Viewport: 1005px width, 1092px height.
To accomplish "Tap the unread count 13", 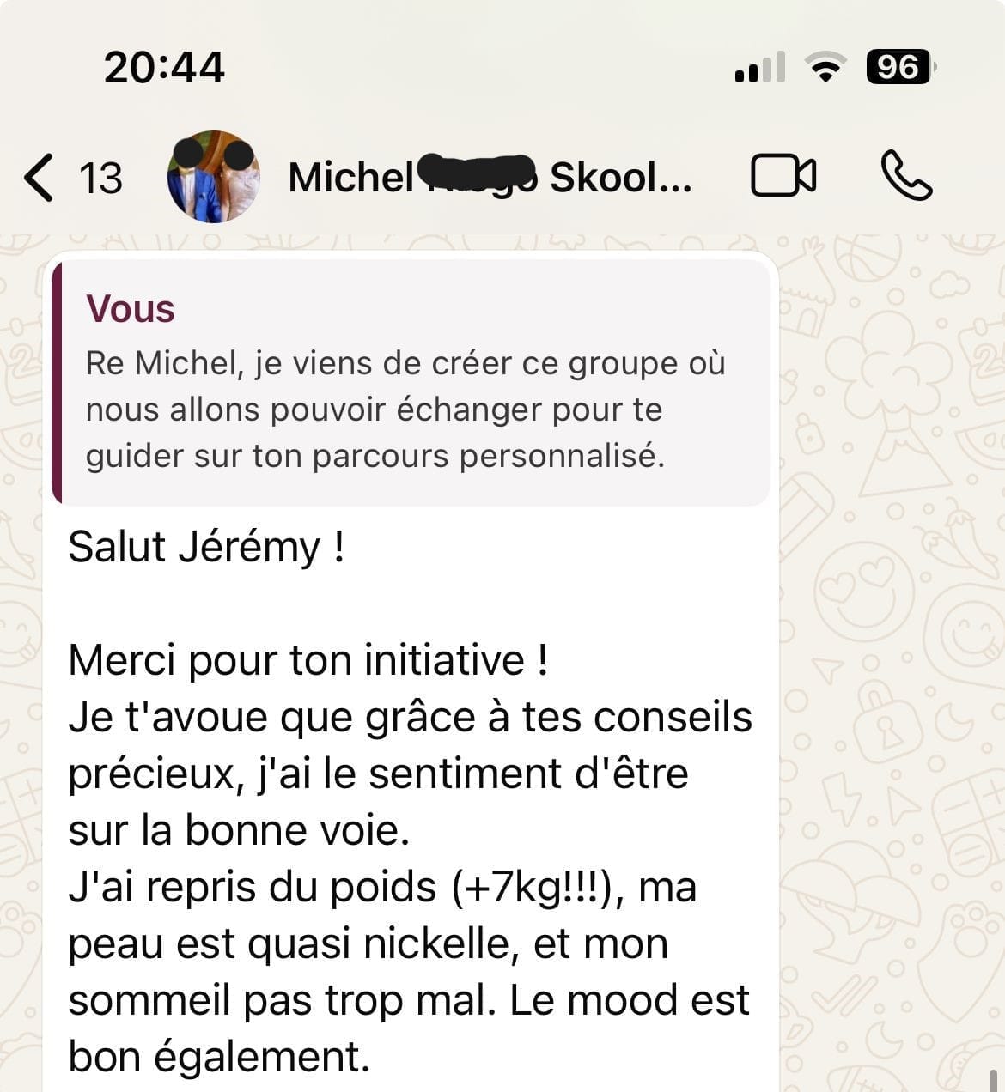I will [100, 179].
